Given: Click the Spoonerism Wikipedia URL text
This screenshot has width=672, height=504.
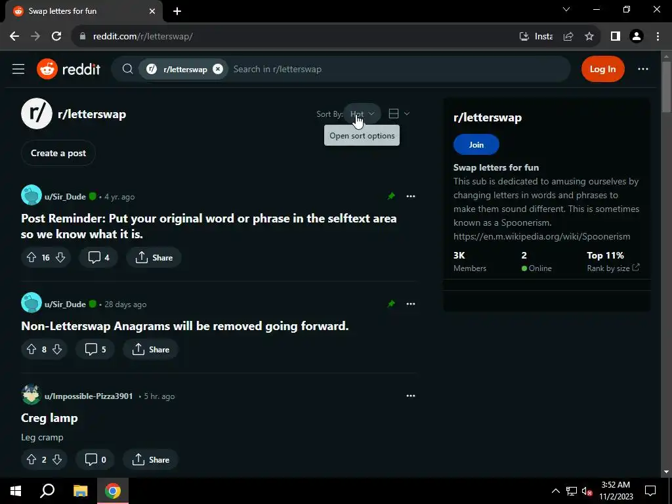Looking at the screenshot, I should pyautogui.click(x=541, y=236).
